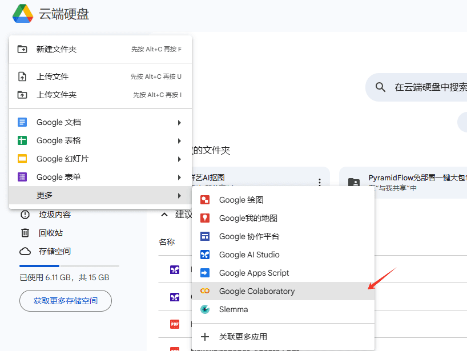Select 新建文件夹 menu item
Image resolution: width=467 pixels, height=351 pixels.
pos(100,49)
